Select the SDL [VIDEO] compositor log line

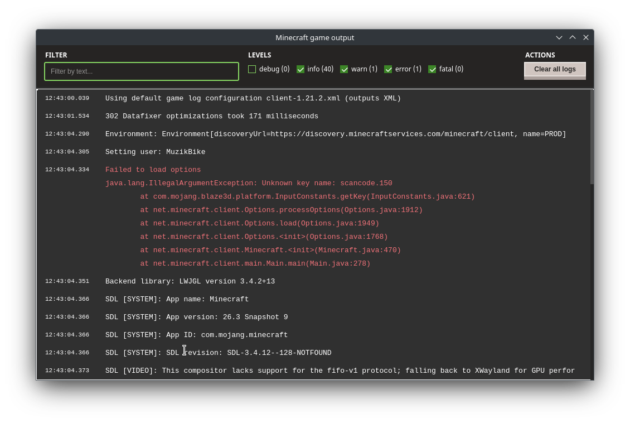pyautogui.click(x=340, y=371)
